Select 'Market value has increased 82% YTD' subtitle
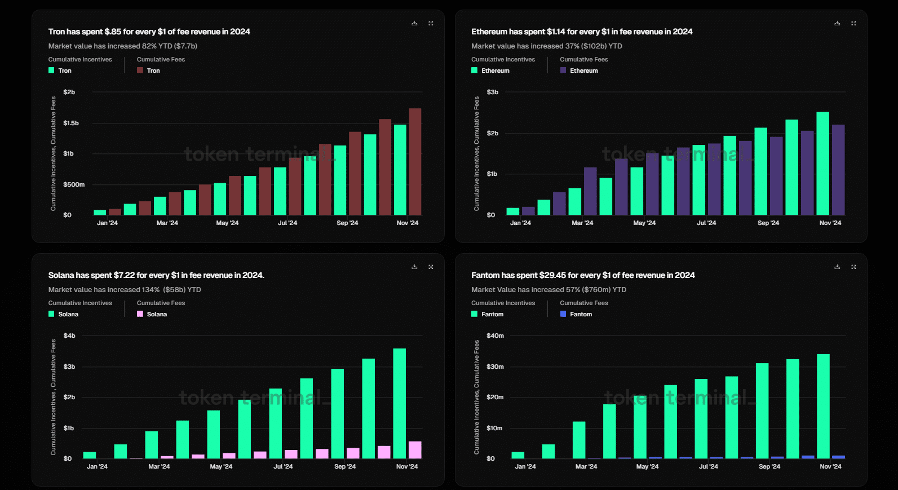898x490 pixels. coord(123,46)
